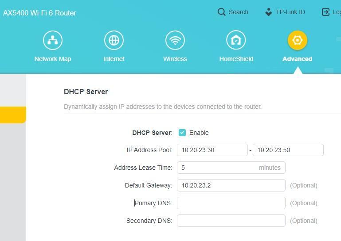
Task: Click the Default Gateway label
Action: click(149, 185)
